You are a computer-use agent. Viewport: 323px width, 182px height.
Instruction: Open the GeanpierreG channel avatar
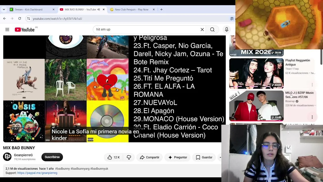click(7, 157)
